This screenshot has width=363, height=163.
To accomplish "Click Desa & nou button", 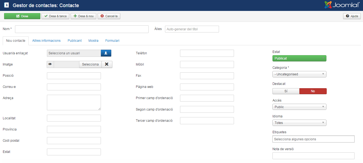I will (x=83, y=16).
